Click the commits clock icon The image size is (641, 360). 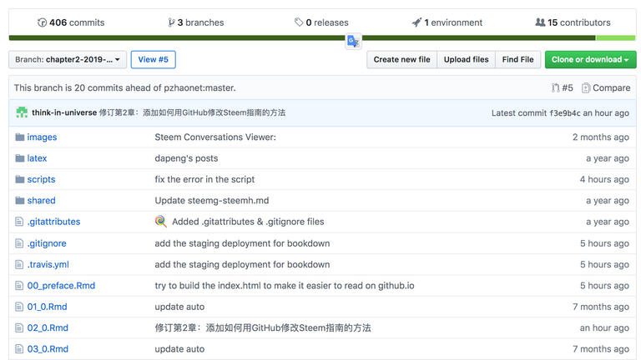tap(42, 22)
